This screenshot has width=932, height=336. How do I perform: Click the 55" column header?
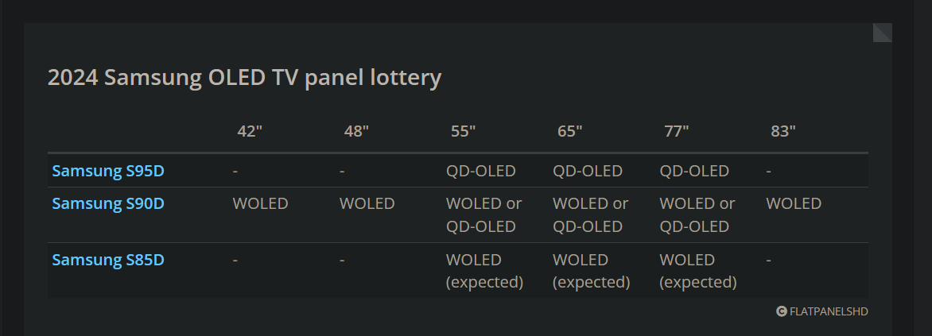pos(463,131)
